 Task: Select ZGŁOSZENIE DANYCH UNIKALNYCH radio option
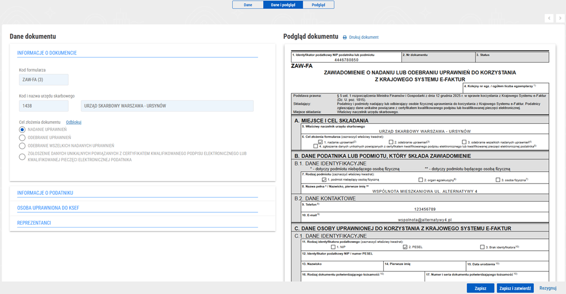(23, 157)
